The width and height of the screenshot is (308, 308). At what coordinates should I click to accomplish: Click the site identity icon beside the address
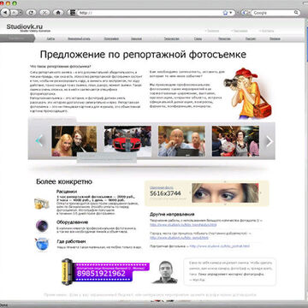(73, 13)
